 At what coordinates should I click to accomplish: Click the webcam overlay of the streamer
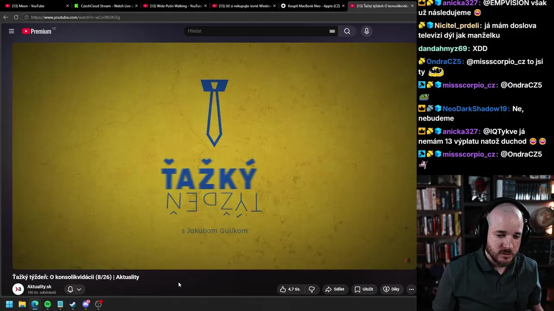pos(485,243)
